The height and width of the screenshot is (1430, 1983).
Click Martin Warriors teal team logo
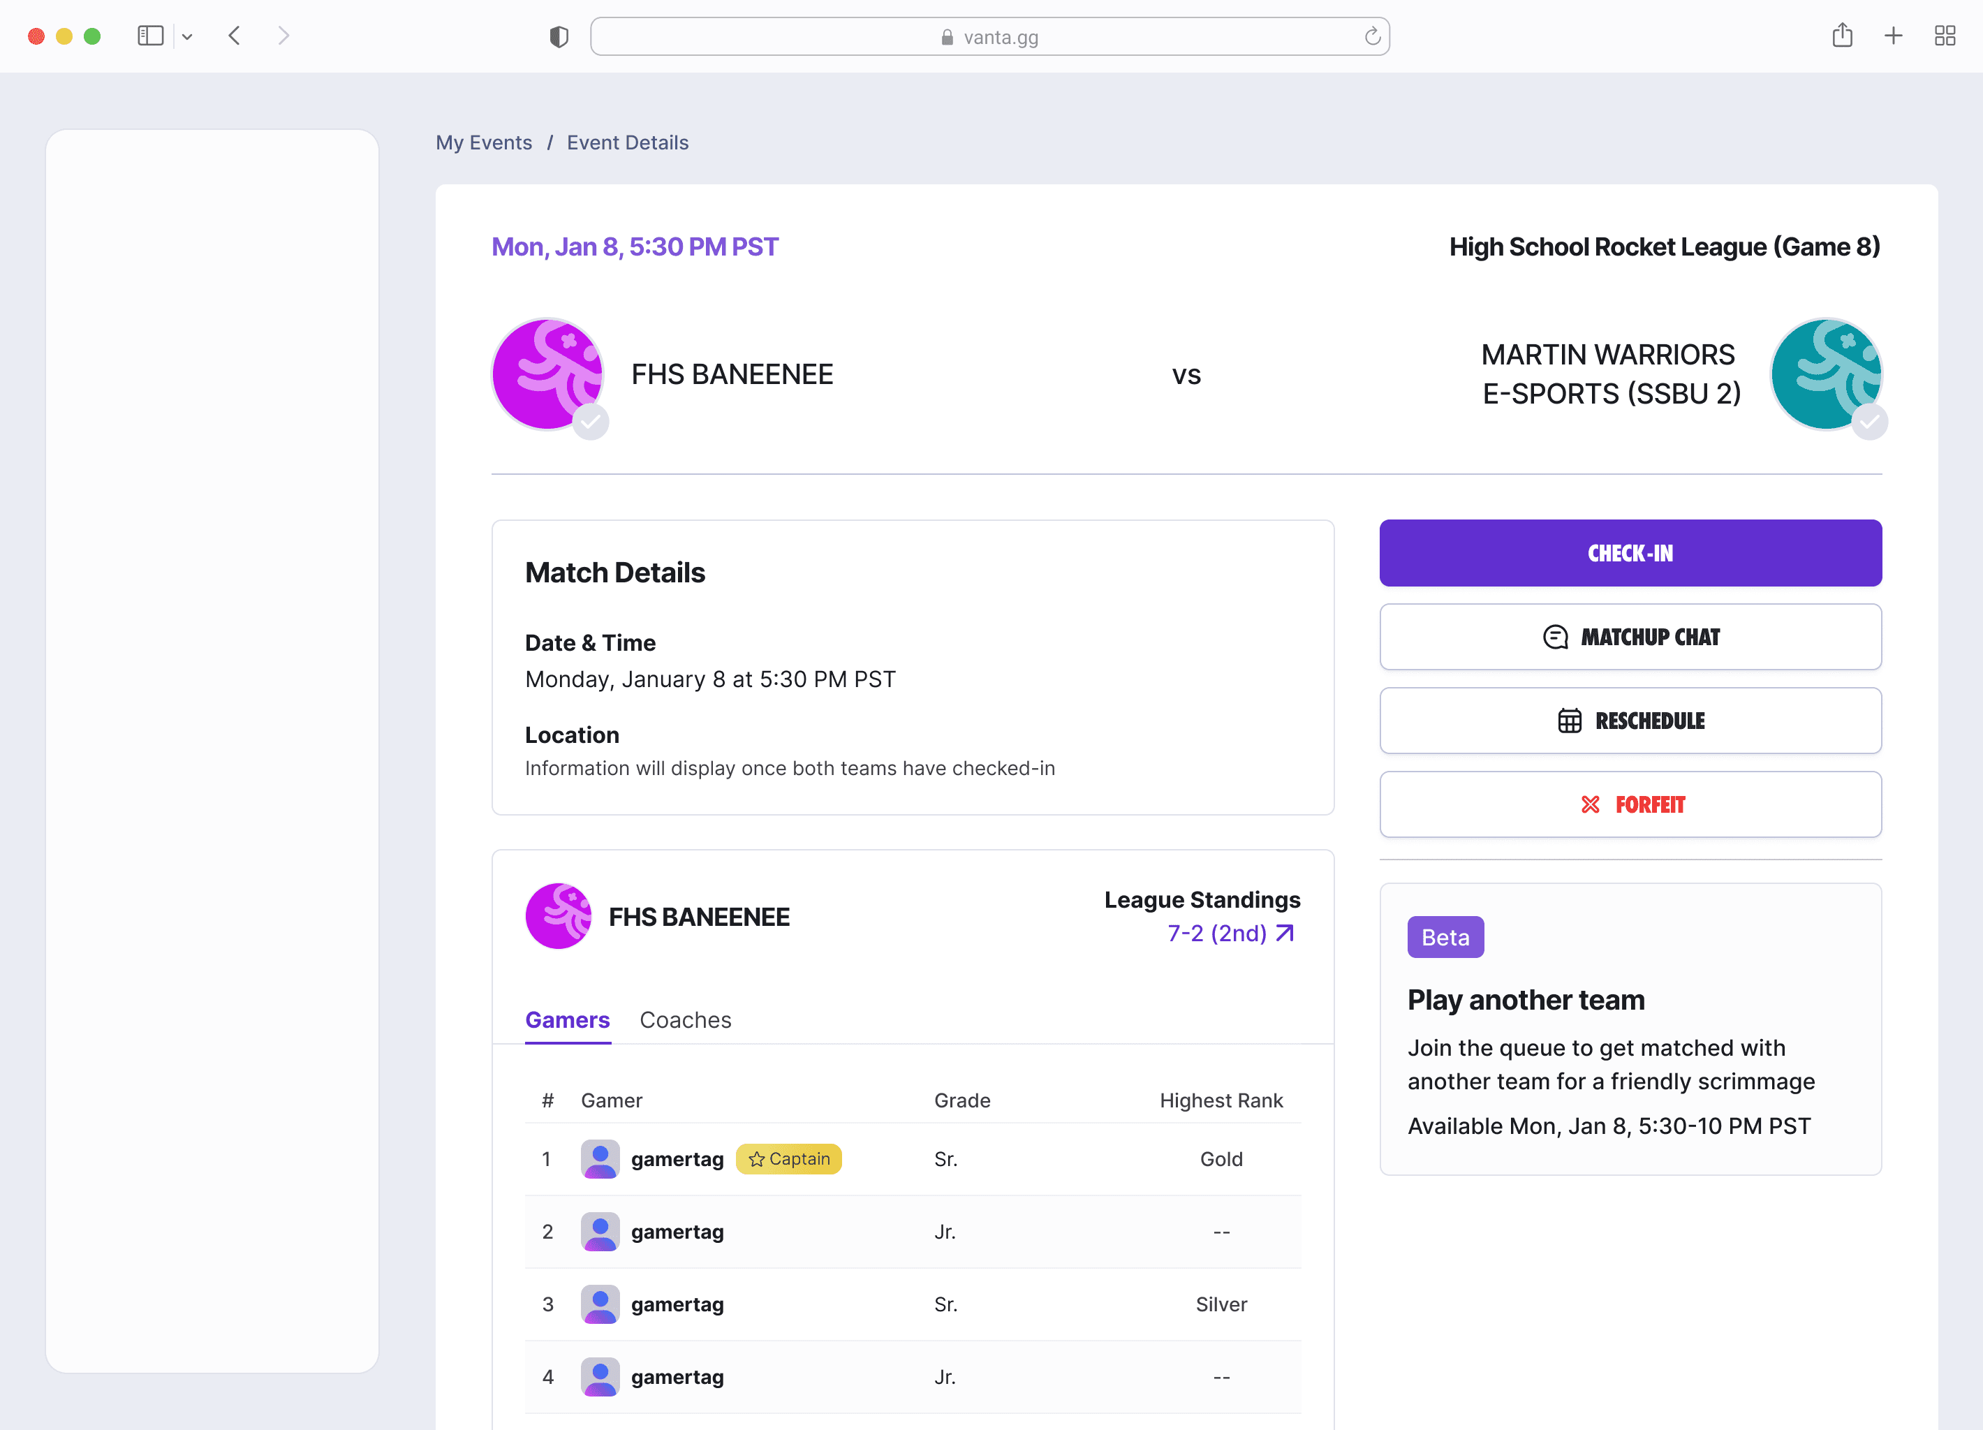tap(1826, 375)
